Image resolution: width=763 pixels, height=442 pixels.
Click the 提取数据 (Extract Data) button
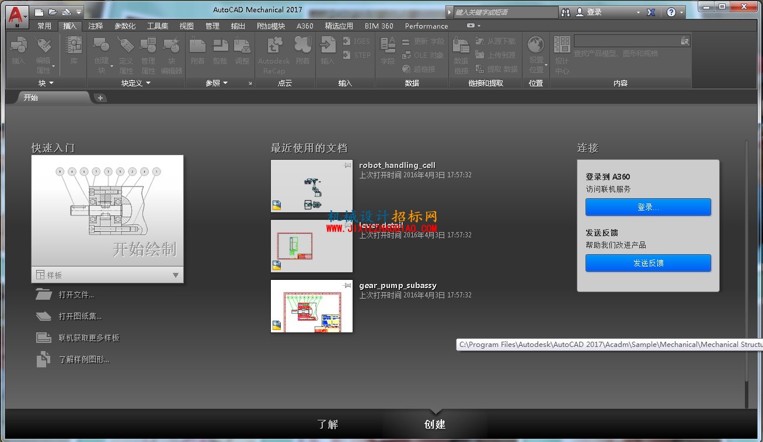pyautogui.click(x=497, y=69)
